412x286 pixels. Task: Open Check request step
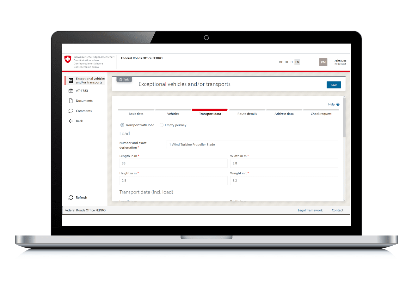(x=321, y=114)
